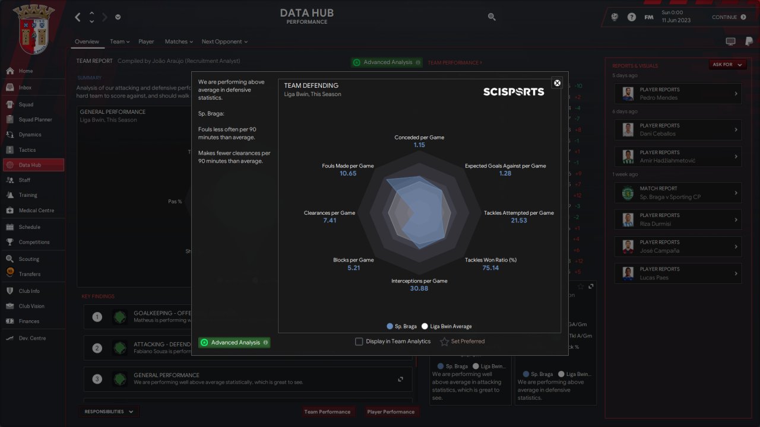This screenshot has width=760, height=427.
Task: Expand the Sp. Braga v Sporting CP chevron
Action: pyautogui.click(x=736, y=193)
